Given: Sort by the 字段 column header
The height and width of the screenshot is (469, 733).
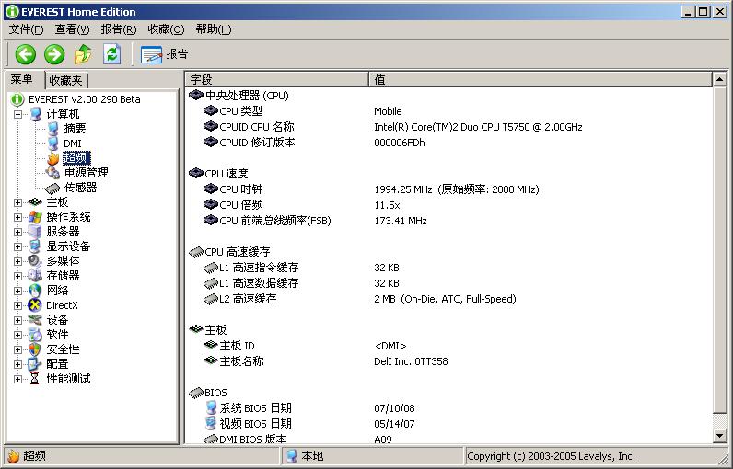Looking at the screenshot, I should [277, 79].
